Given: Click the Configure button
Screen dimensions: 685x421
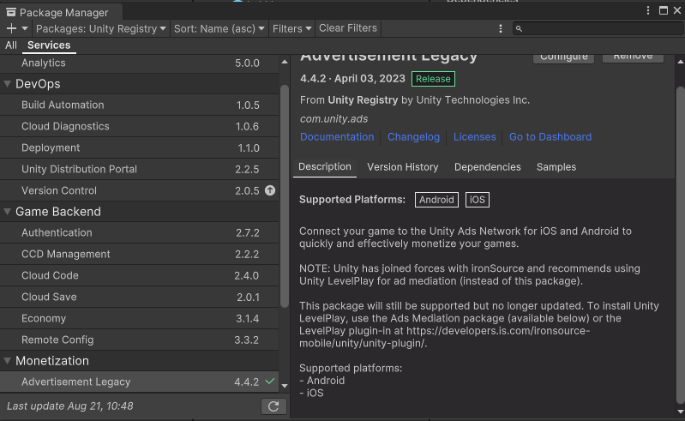Looking at the screenshot, I should coord(563,58).
